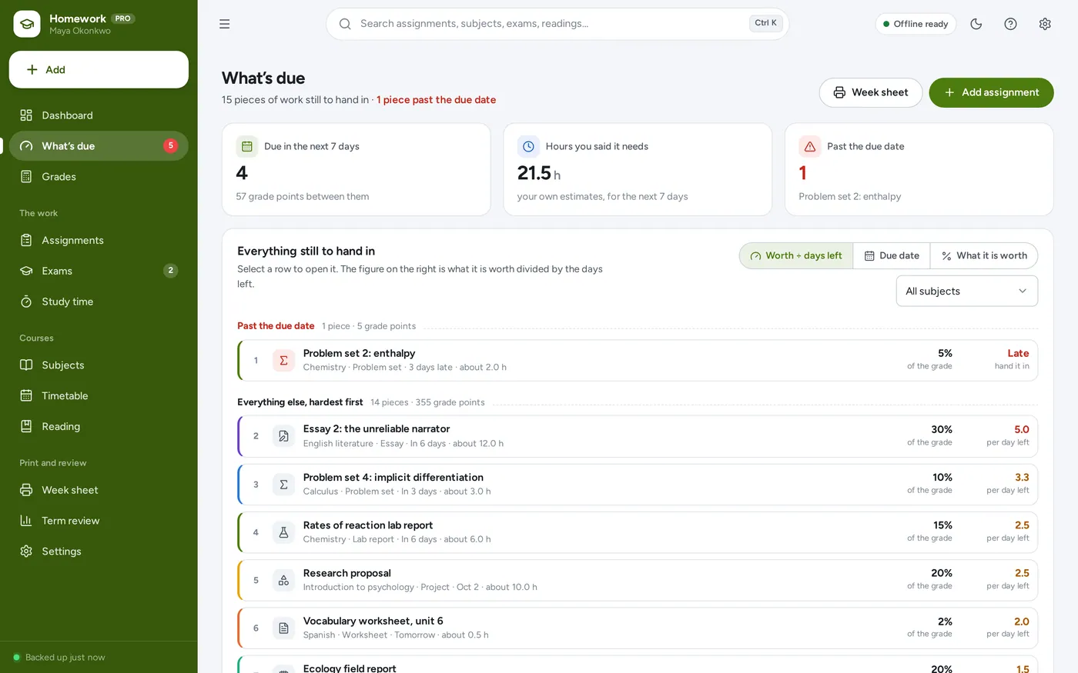1078x673 pixels.
Task: Go to Assignments in the sidebar
Action: pyautogui.click(x=99, y=240)
